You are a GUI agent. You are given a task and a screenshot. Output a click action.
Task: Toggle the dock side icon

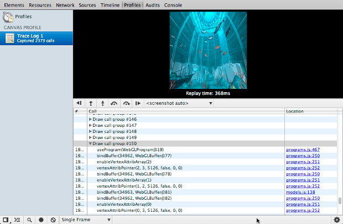pyautogui.click(x=6, y=220)
